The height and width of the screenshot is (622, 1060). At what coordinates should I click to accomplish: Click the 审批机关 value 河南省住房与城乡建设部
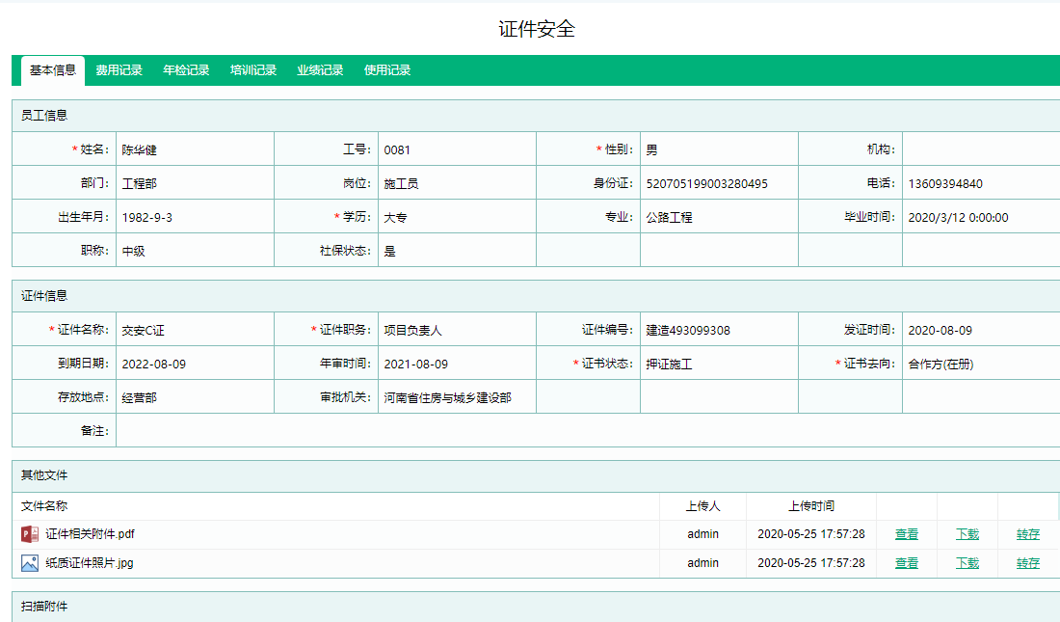(x=447, y=398)
